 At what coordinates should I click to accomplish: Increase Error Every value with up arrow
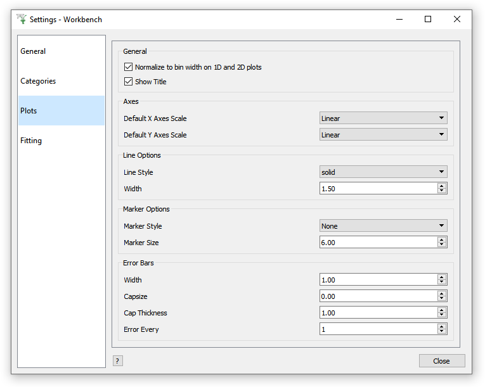[442, 326]
